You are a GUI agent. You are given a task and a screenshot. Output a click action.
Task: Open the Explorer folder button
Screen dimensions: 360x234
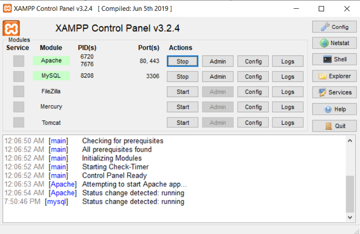[x=334, y=76]
